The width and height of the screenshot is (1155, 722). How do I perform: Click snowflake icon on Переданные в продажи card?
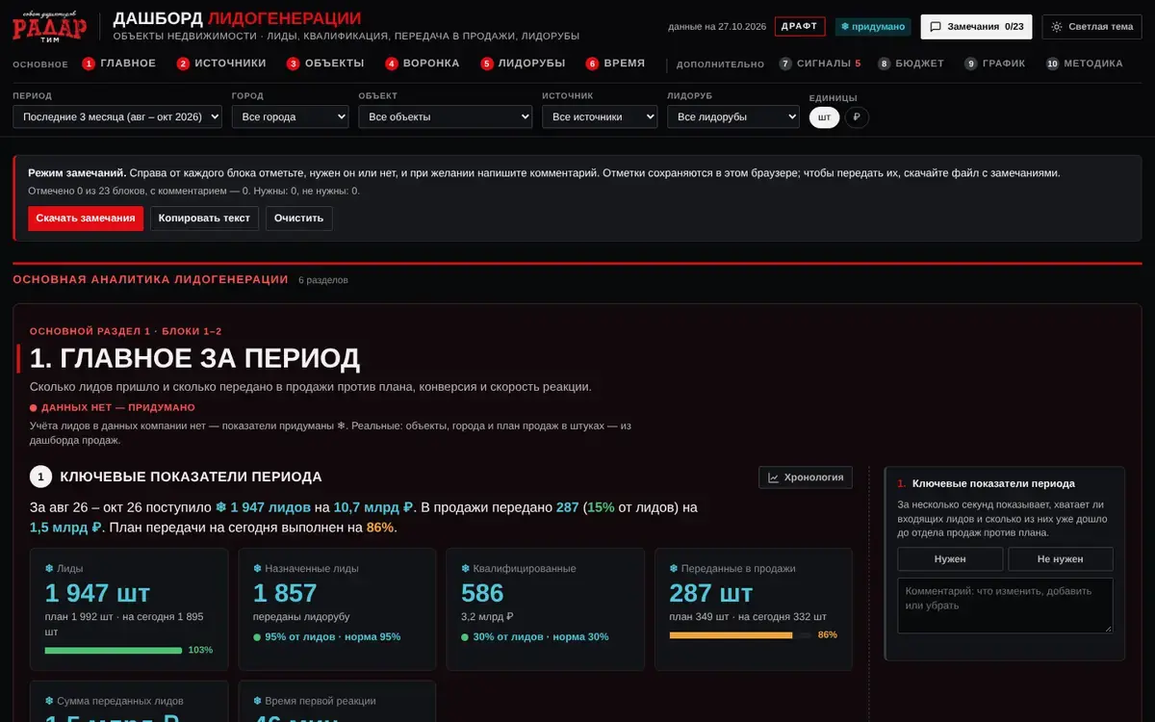click(x=673, y=569)
